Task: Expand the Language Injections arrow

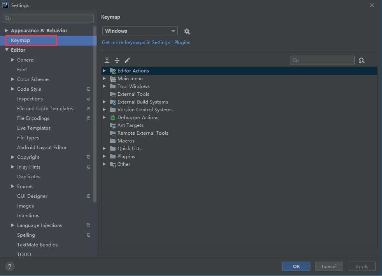Action: (x=13, y=225)
